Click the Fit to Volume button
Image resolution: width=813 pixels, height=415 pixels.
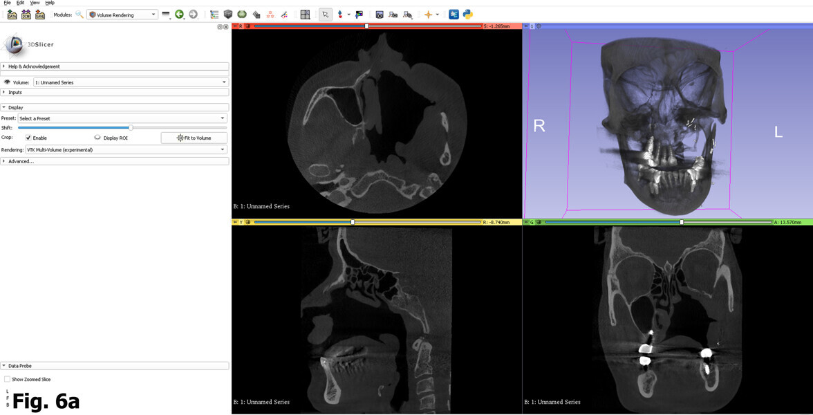pyautogui.click(x=194, y=138)
